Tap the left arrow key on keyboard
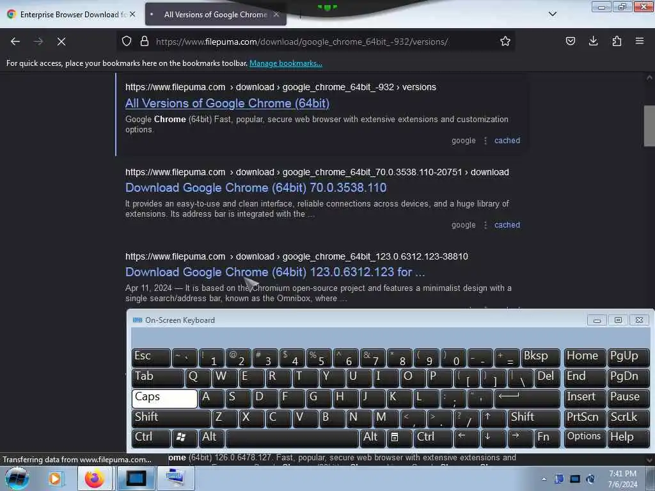The image size is (655, 491). pyautogui.click(x=466, y=438)
